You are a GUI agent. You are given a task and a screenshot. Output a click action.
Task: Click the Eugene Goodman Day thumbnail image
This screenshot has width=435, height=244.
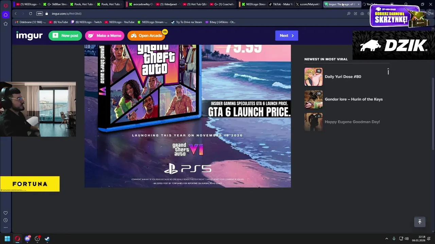(313, 122)
